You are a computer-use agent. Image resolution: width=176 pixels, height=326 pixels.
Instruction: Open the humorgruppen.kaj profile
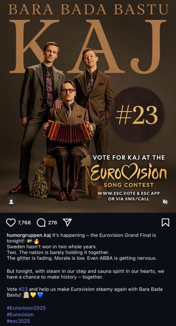click(x=29, y=235)
